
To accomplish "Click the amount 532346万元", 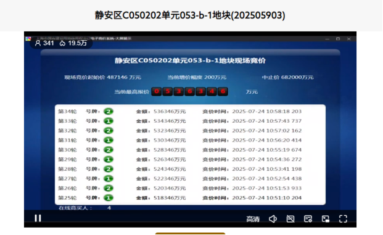I will pos(170,130).
